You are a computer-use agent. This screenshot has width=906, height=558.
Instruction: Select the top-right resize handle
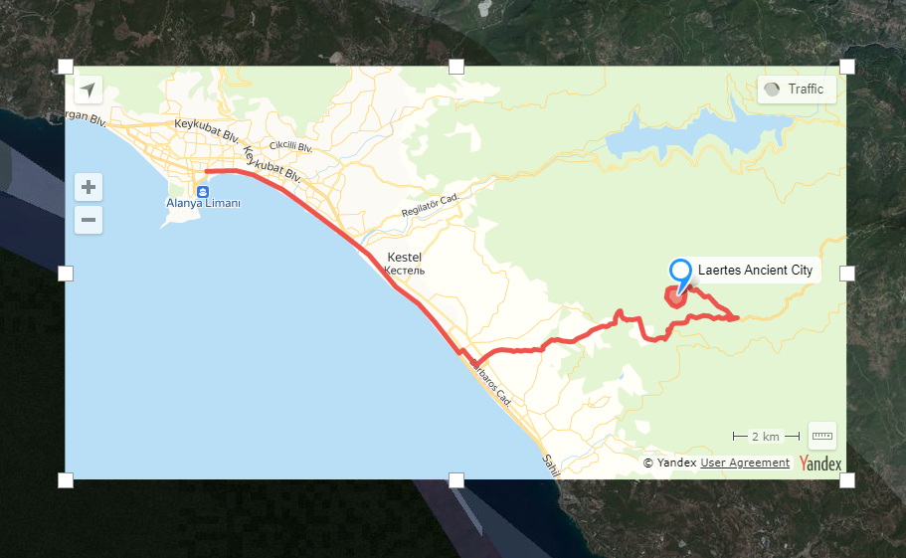[x=847, y=67]
